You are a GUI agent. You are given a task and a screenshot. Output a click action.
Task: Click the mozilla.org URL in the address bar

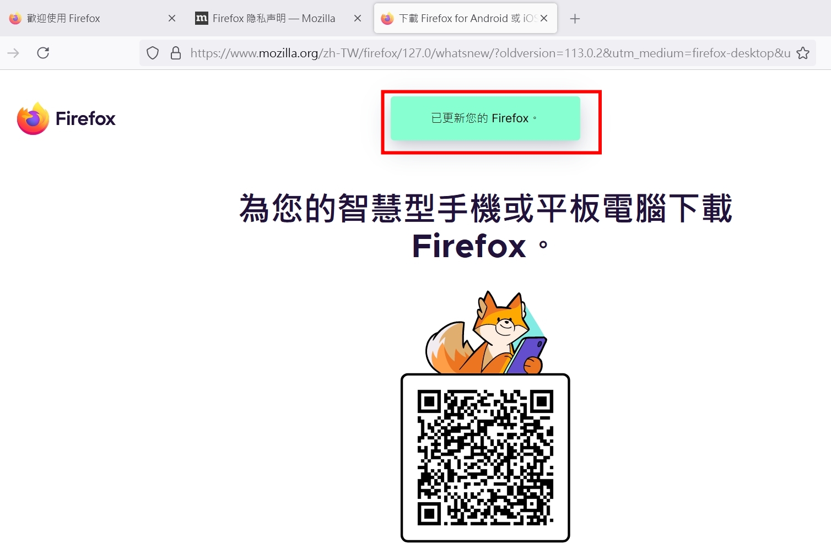pos(490,53)
